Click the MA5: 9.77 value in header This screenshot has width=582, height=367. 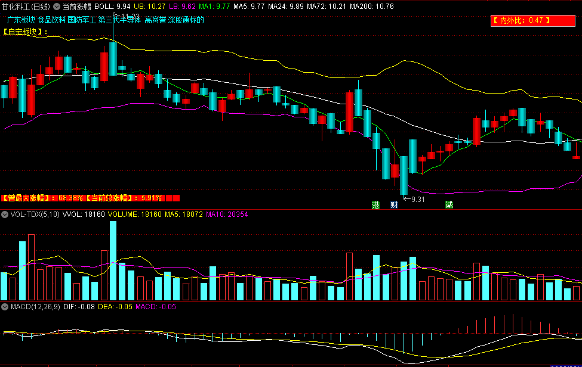pyautogui.click(x=249, y=7)
